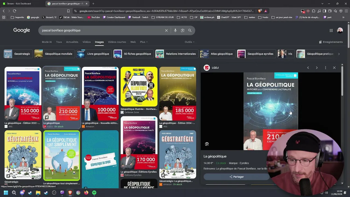Expand the Plus search filter menu
This screenshot has height=197, width=350.
[144, 42]
